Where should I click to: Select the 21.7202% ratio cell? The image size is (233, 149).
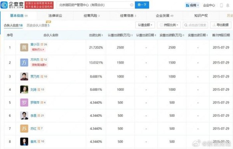96,47
